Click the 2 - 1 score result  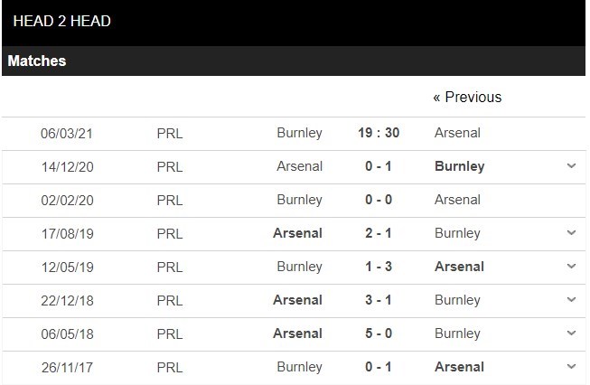[379, 233]
